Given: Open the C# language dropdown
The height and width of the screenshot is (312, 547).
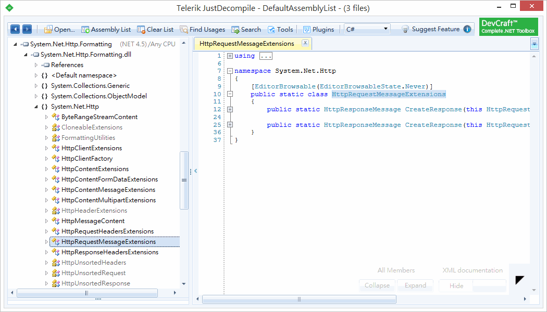Looking at the screenshot, I should pos(367,29).
